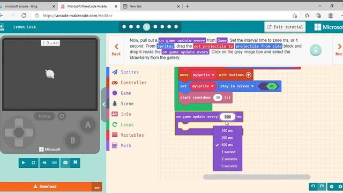Mute the simulator audio
The image size is (343, 193).
pos(44,163)
